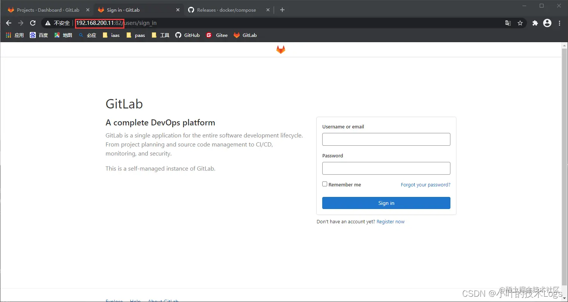
Task: Click the blue Sign in button
Action: tap(386, 203)
